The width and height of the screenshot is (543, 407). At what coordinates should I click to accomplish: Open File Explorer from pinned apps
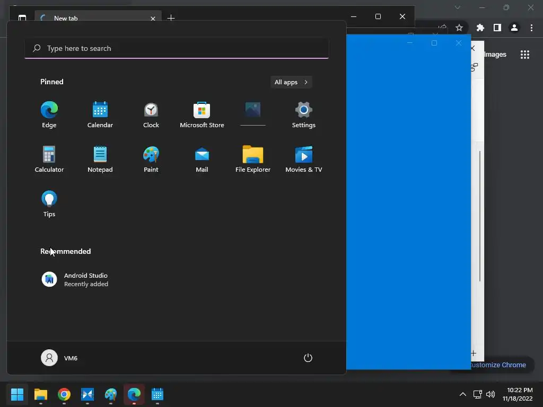(253, 160)
